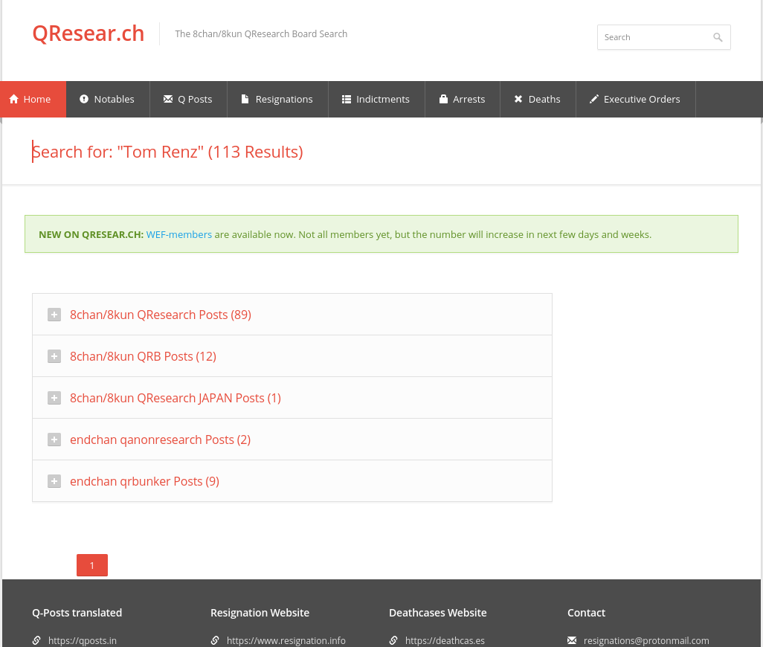Click the Home house icon
The width and height of the screenshot is (763, 647).
[13, 99]
